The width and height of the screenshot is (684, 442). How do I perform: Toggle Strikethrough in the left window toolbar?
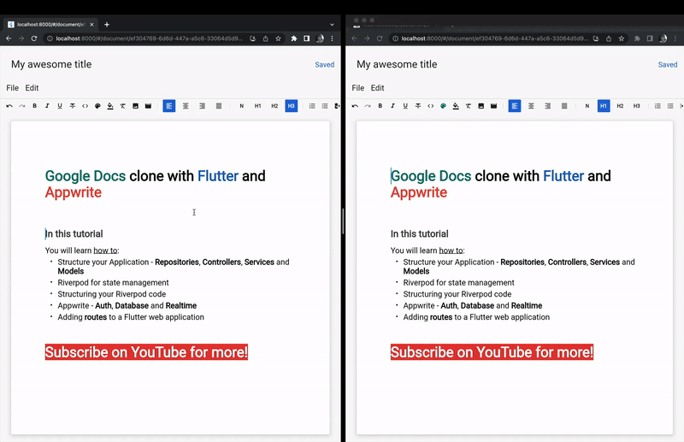pyautogui.click(x=73, y=106)
